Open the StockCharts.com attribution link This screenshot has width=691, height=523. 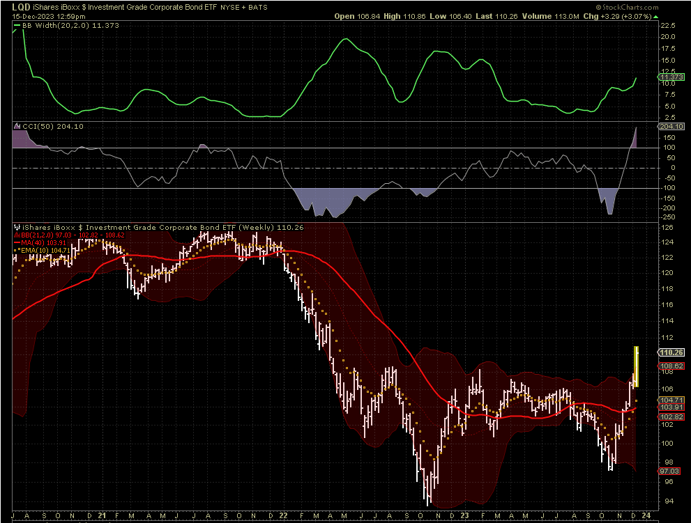point(627,7)
